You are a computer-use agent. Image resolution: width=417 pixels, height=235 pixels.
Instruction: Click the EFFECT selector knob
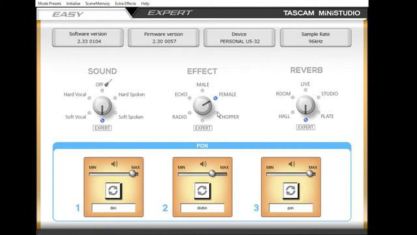203,106
